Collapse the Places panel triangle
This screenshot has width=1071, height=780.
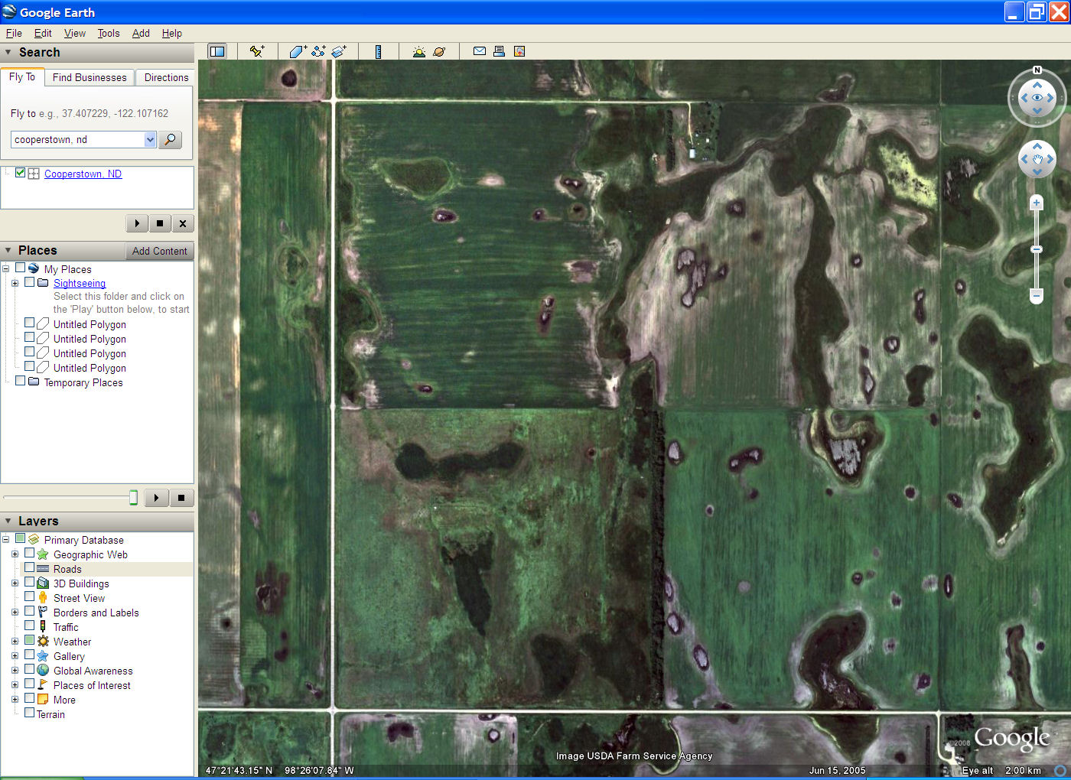[x=8, y=250]
